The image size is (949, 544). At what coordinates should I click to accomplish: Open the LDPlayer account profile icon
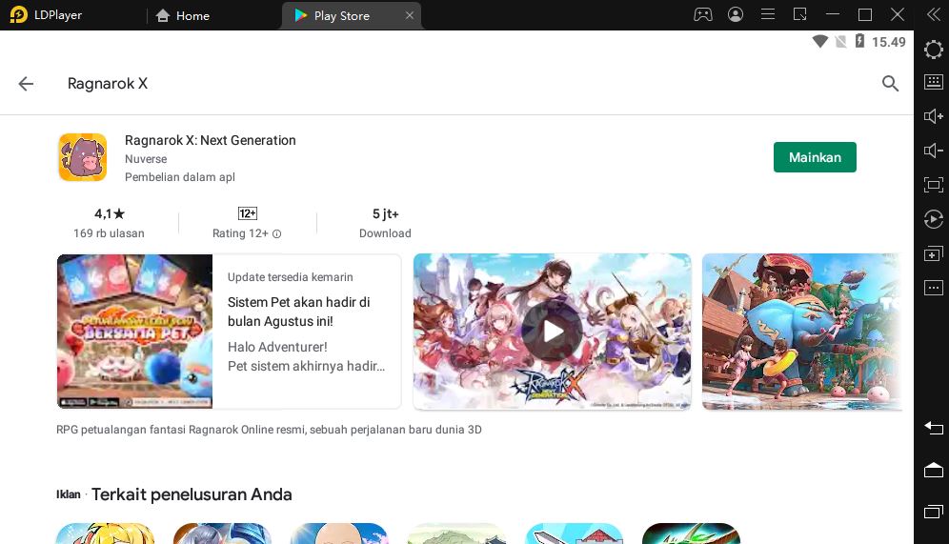click(x=736, y=14)
